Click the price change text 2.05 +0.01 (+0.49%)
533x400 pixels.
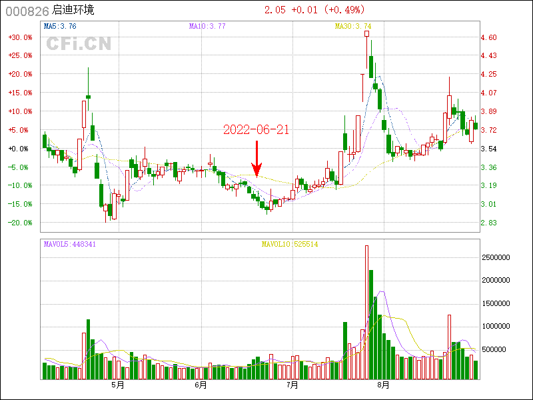point(314,10)
